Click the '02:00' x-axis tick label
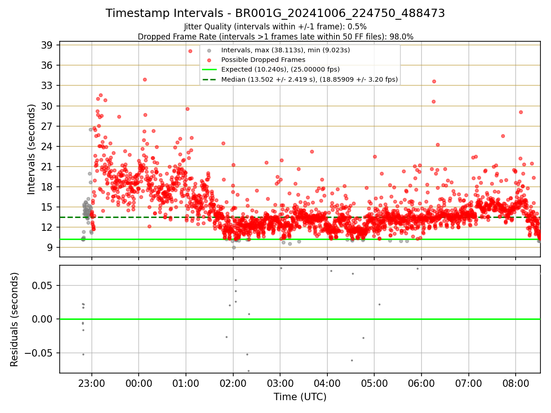551x413 pixels. pos(233,383)
